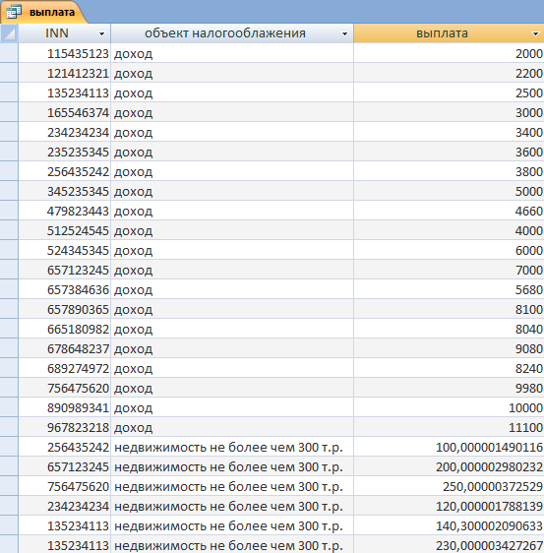
Task: Click INN cell 345235345
Action: [x=65, y=191]
